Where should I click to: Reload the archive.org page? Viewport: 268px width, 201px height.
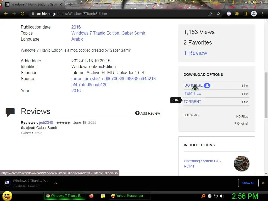pyautogui.click(x=23, y=14)
